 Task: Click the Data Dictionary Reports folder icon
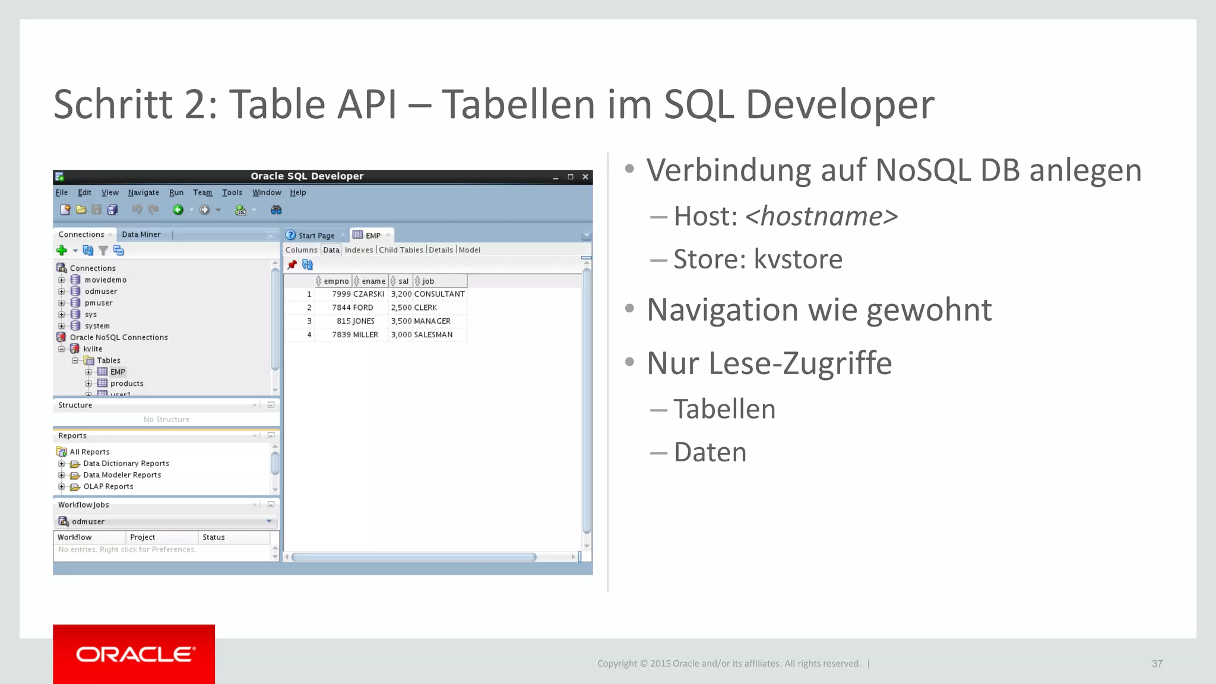[75, 464]
